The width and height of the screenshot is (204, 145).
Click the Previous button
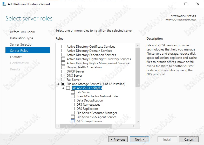pos(118,139)
